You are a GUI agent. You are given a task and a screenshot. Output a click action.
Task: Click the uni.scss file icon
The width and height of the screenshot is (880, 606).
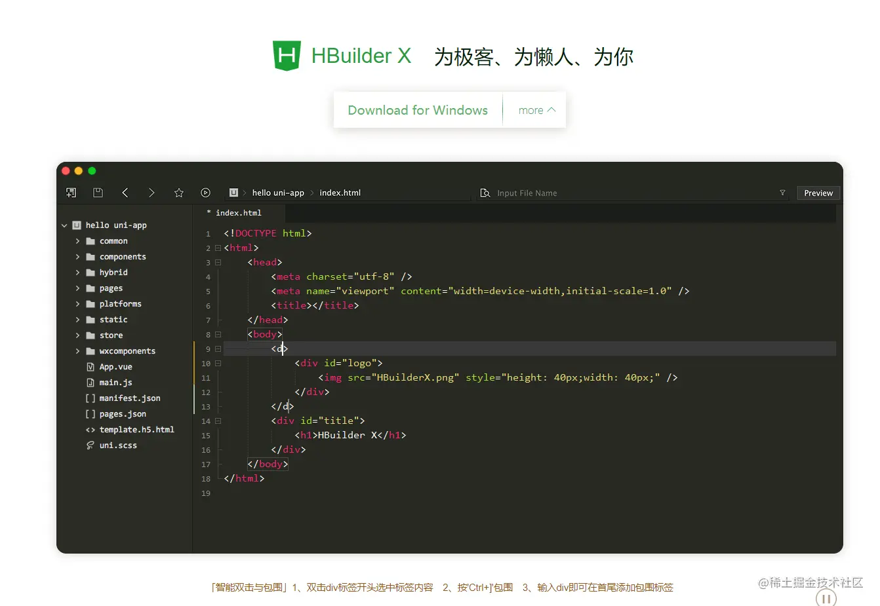coord(90,445)
